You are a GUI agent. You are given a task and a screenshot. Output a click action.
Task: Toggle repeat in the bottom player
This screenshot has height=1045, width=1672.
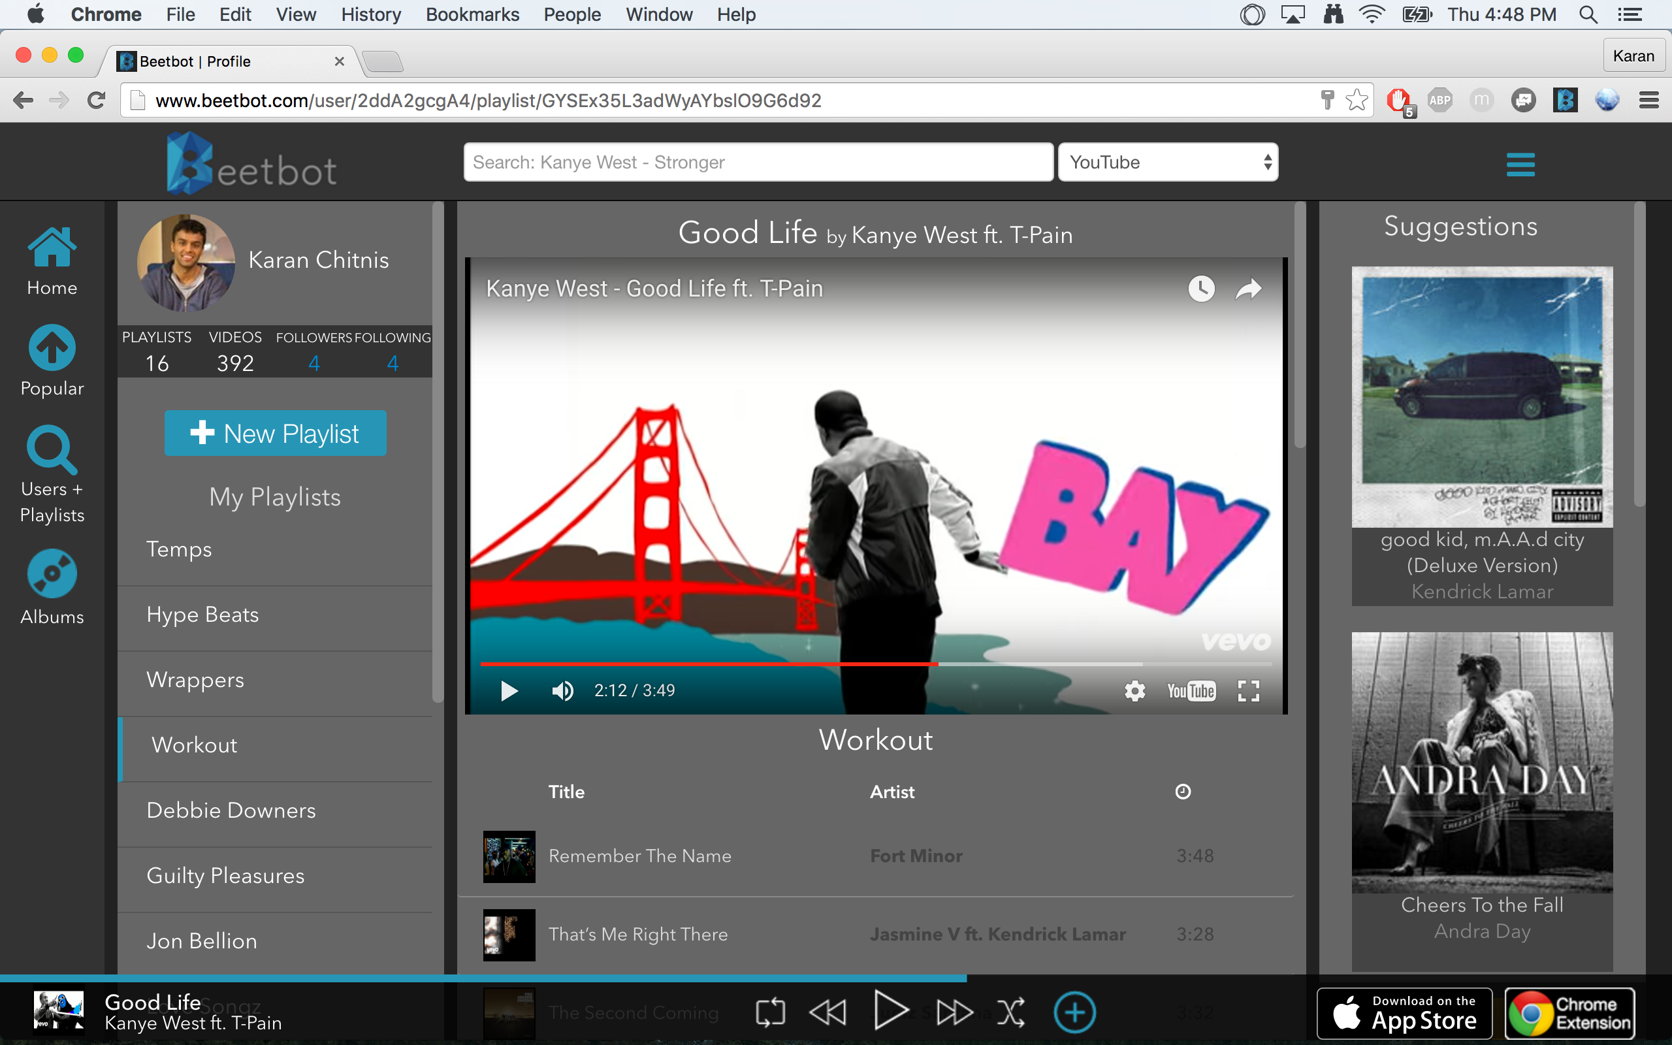click(x=769, y=1012)
